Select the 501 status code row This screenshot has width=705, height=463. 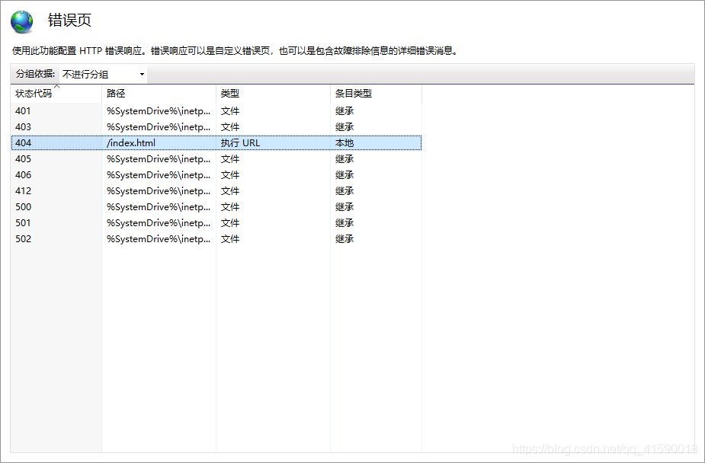(216, 223)
